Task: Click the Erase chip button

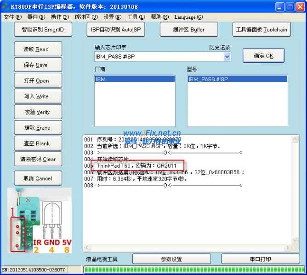Action: coord(36,128)
